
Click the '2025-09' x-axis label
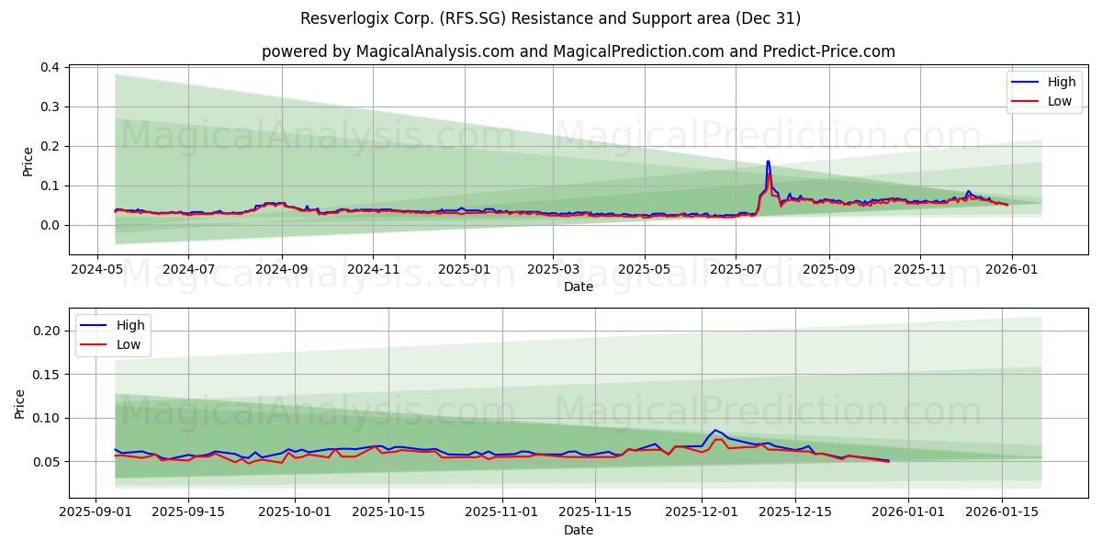point(828,269)
